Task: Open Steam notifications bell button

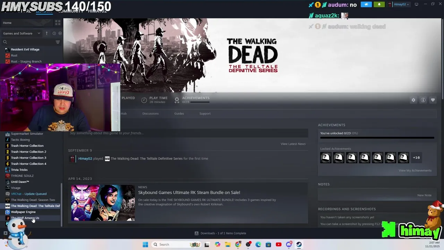Action: pos(379,5)
